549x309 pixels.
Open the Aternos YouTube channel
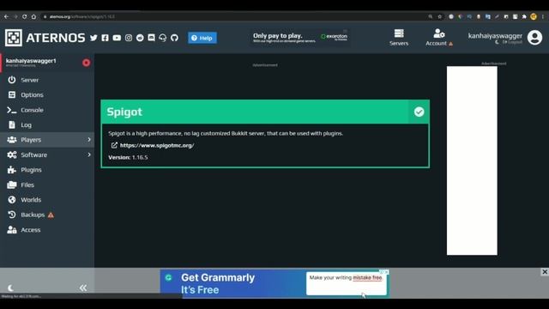117,38
